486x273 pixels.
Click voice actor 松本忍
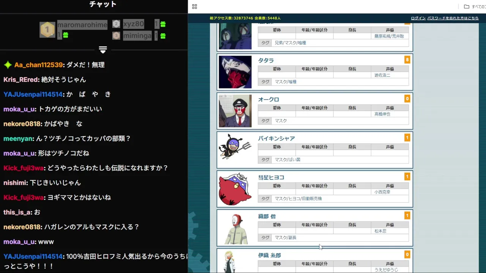tap(380, 231)
